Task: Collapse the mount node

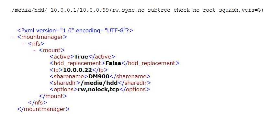Action: pos(35,50)
